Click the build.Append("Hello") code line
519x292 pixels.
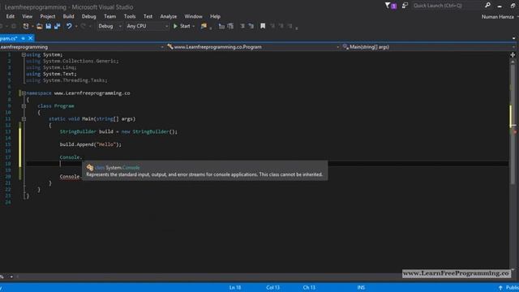click(91, 144)
